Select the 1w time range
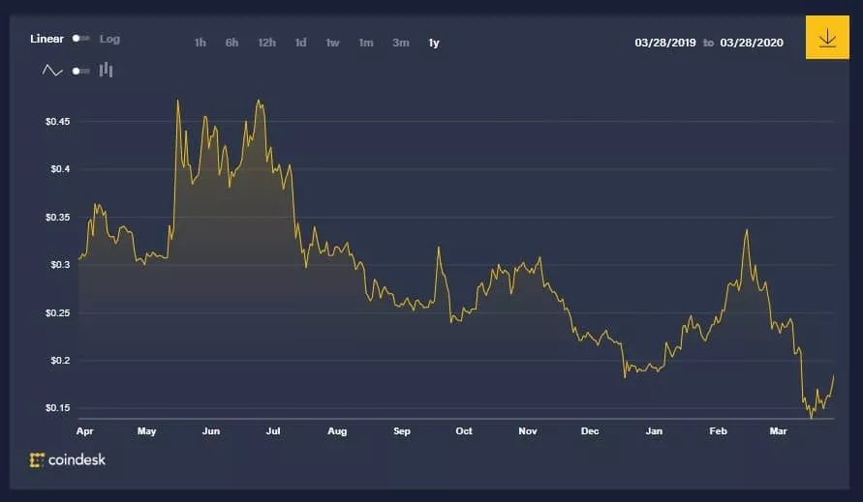The height and width of the screenshot is (502, 863). coord(332,43)
